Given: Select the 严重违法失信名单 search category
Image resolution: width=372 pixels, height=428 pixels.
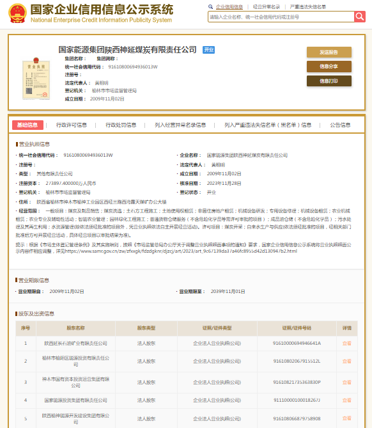Looking at the screenshot, I should coord(308,7).
